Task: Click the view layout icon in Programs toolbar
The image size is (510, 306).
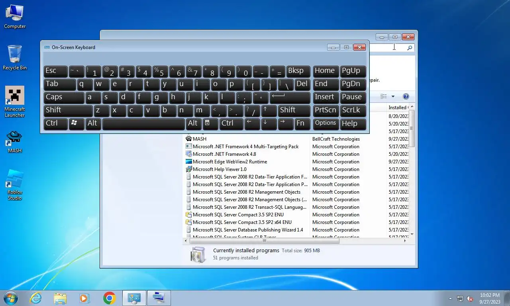Action: coord(384,96)
